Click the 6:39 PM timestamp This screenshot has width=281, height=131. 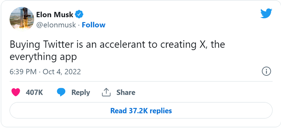point(23,72)
